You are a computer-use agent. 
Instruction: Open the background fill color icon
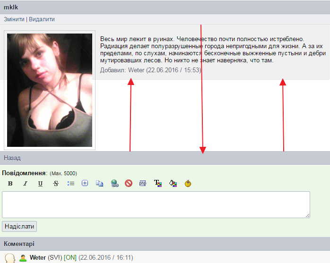(173, 183)
